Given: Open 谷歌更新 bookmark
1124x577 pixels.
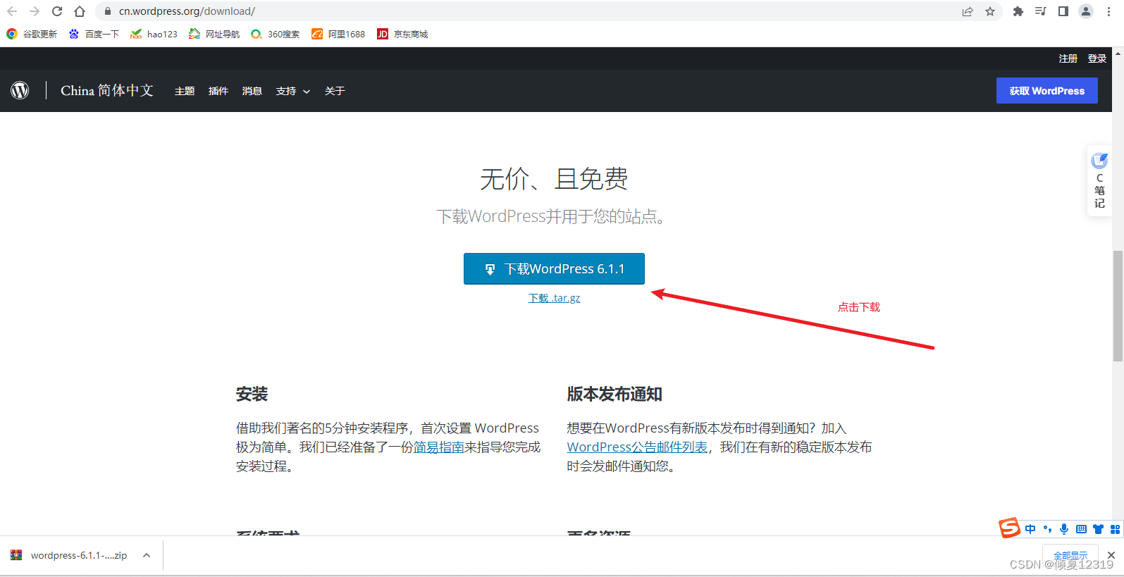Looking at the screenshot, I should (32, 34).
